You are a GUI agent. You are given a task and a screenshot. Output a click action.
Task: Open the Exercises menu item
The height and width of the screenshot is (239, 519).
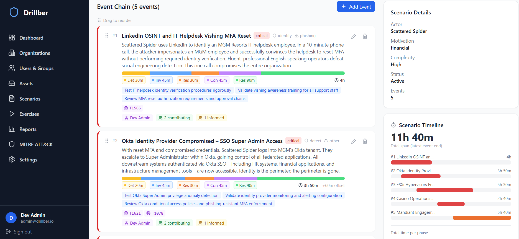pyautogui.click(x=29, y=114)
